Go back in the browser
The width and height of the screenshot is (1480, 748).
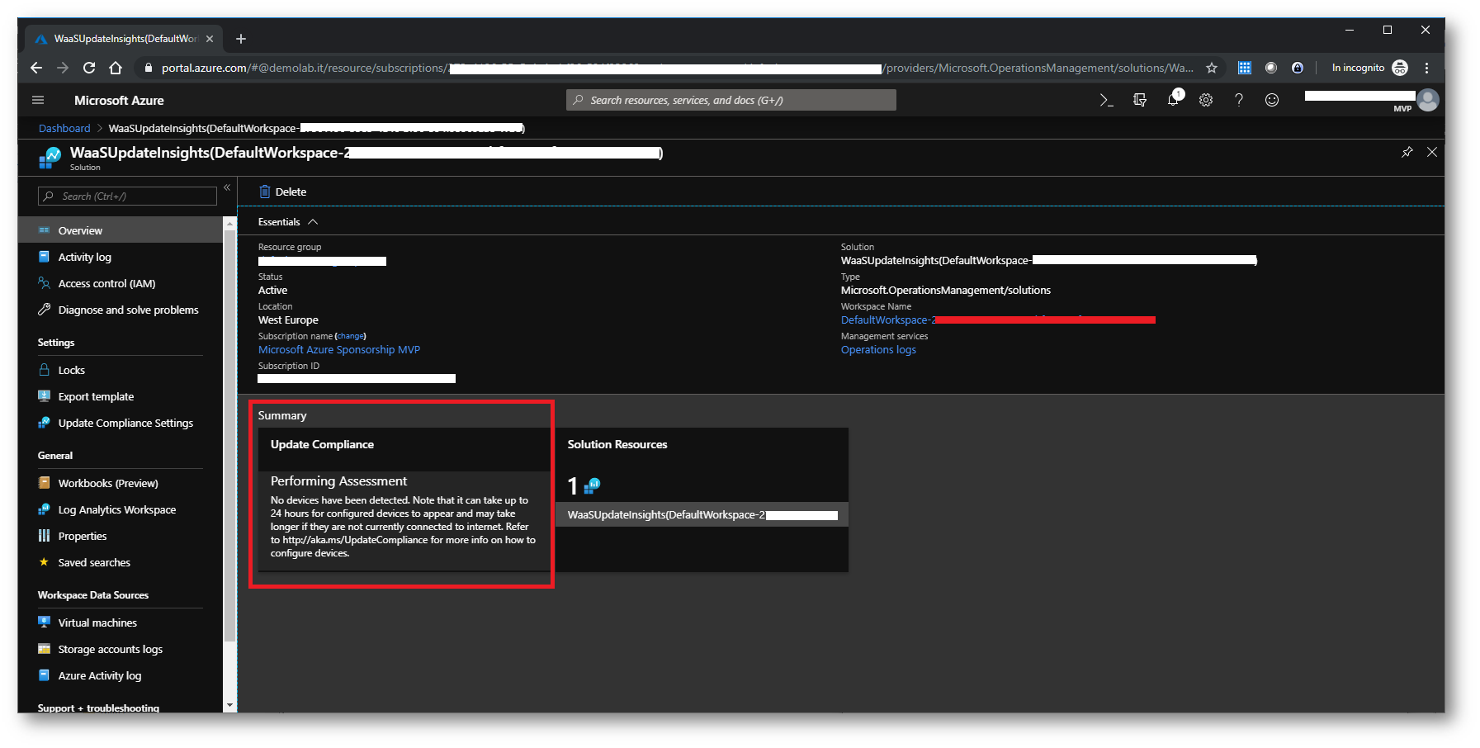[x=35, y=68]
